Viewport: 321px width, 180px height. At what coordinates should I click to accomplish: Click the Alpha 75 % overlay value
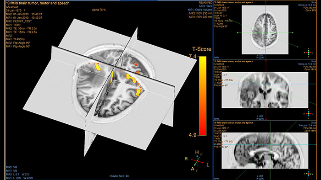99,10
